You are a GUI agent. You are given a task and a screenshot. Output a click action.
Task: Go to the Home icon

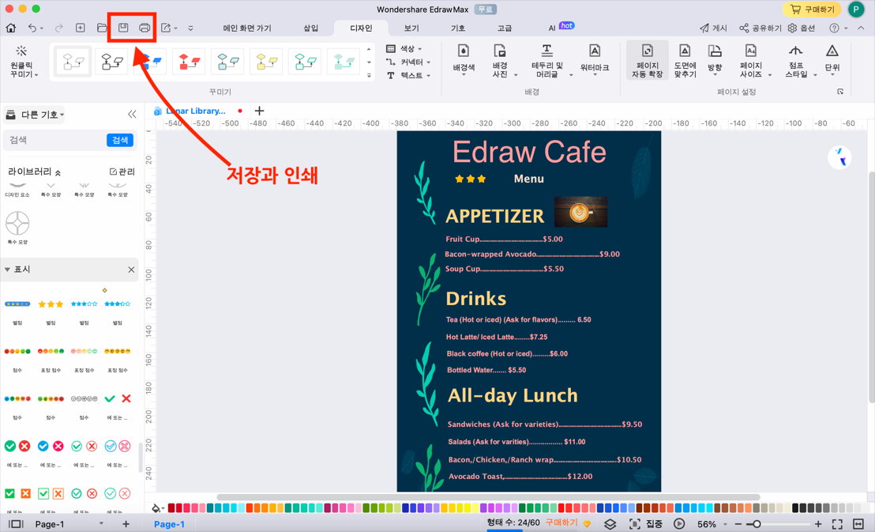coord(10,28)
